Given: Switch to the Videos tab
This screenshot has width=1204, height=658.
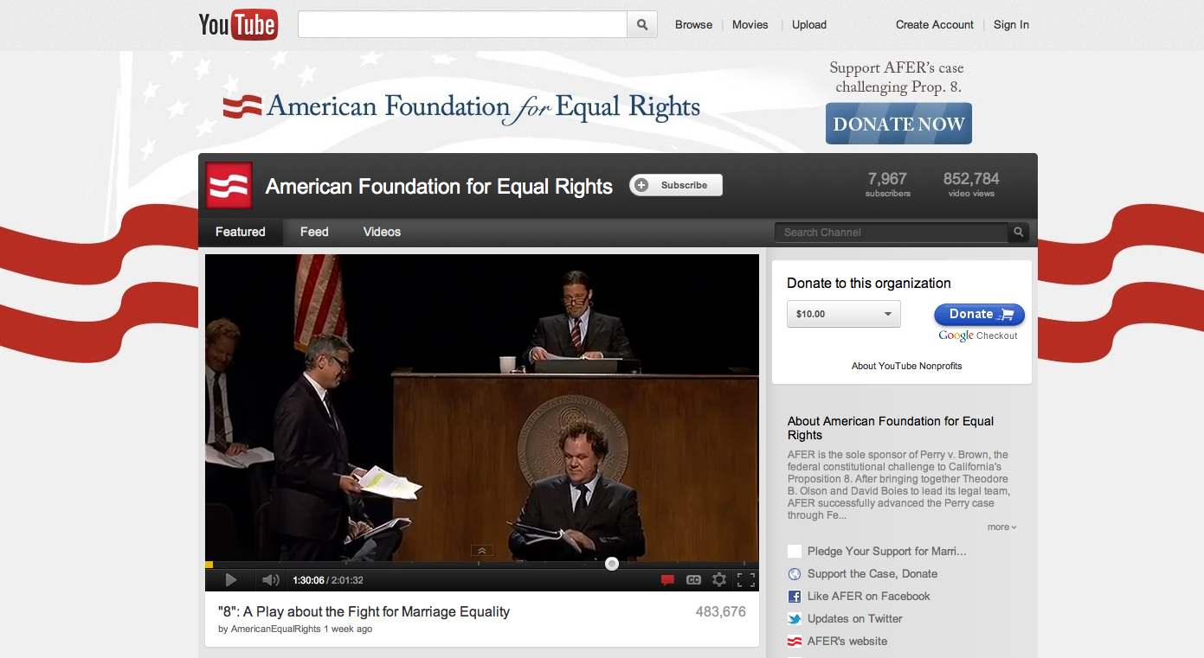Looking at the screenshot, I should 382,232.
